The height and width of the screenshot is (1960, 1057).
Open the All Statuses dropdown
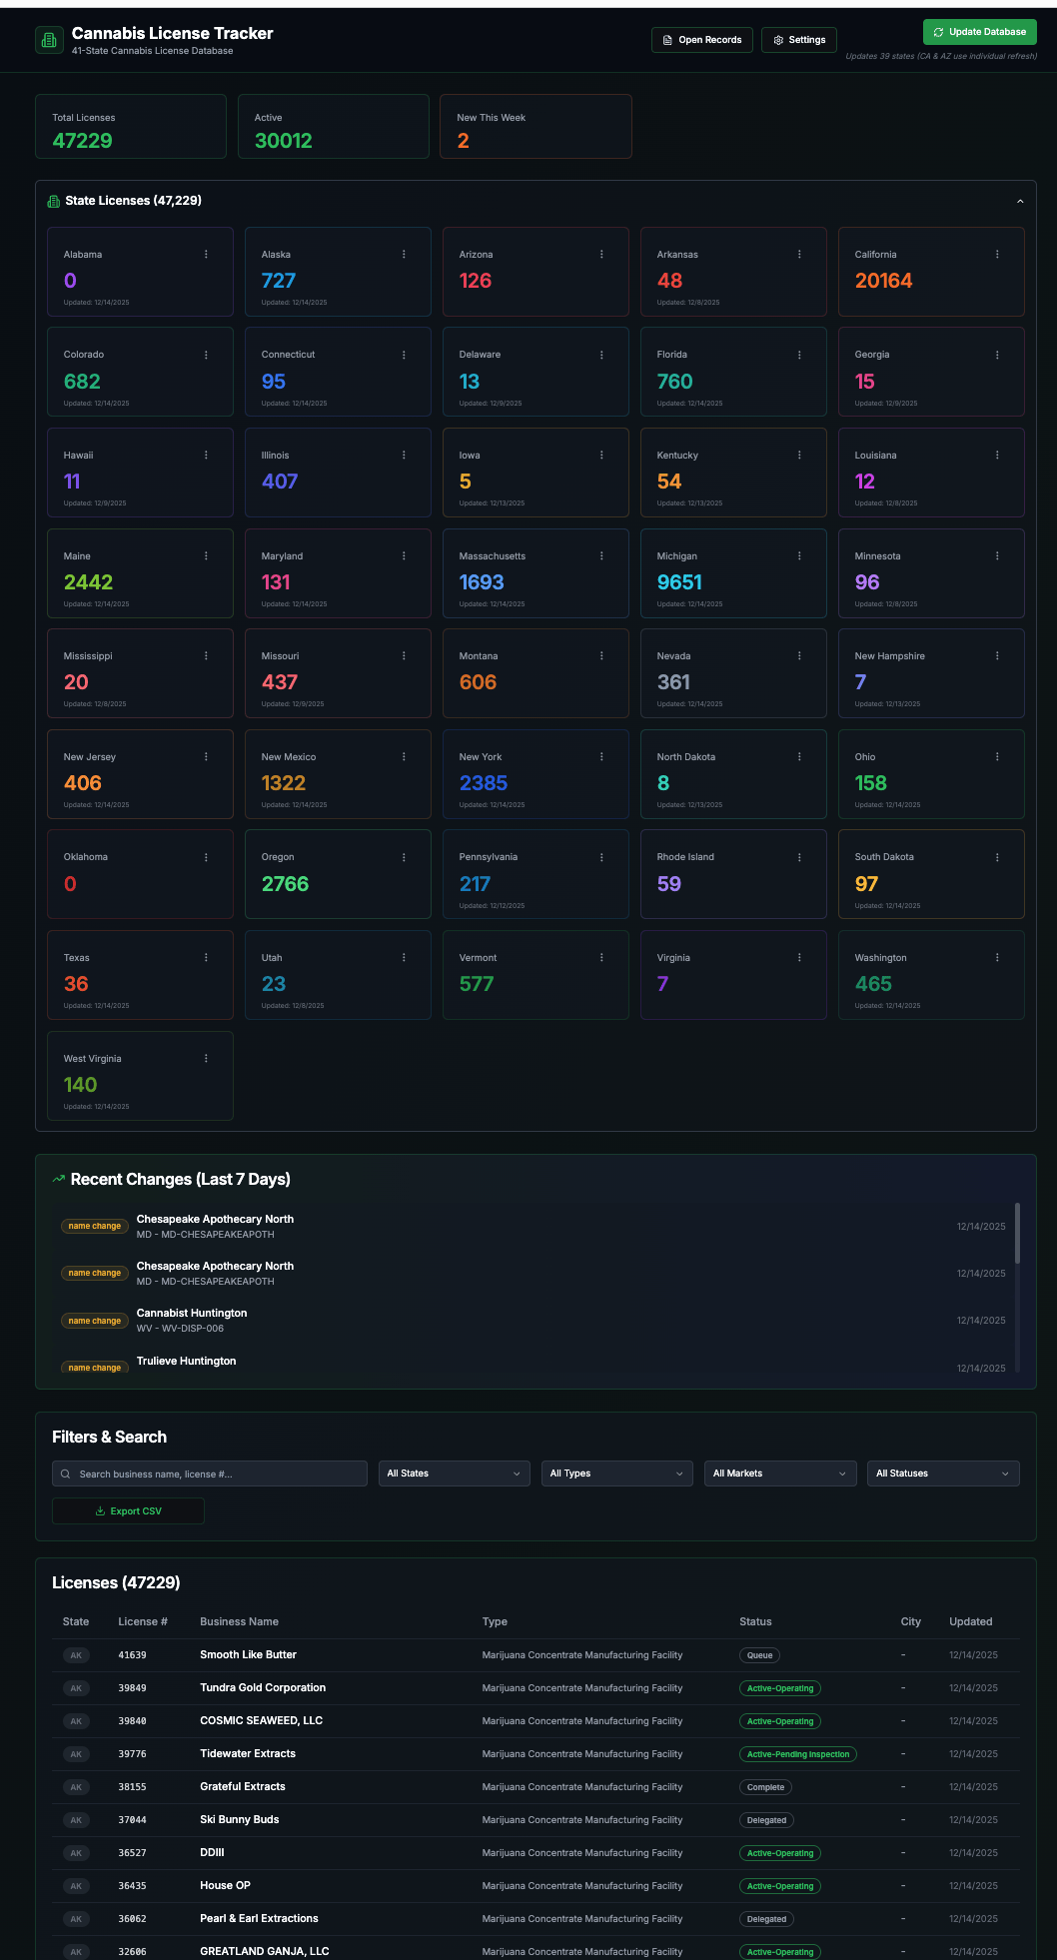pos(943,1473)
